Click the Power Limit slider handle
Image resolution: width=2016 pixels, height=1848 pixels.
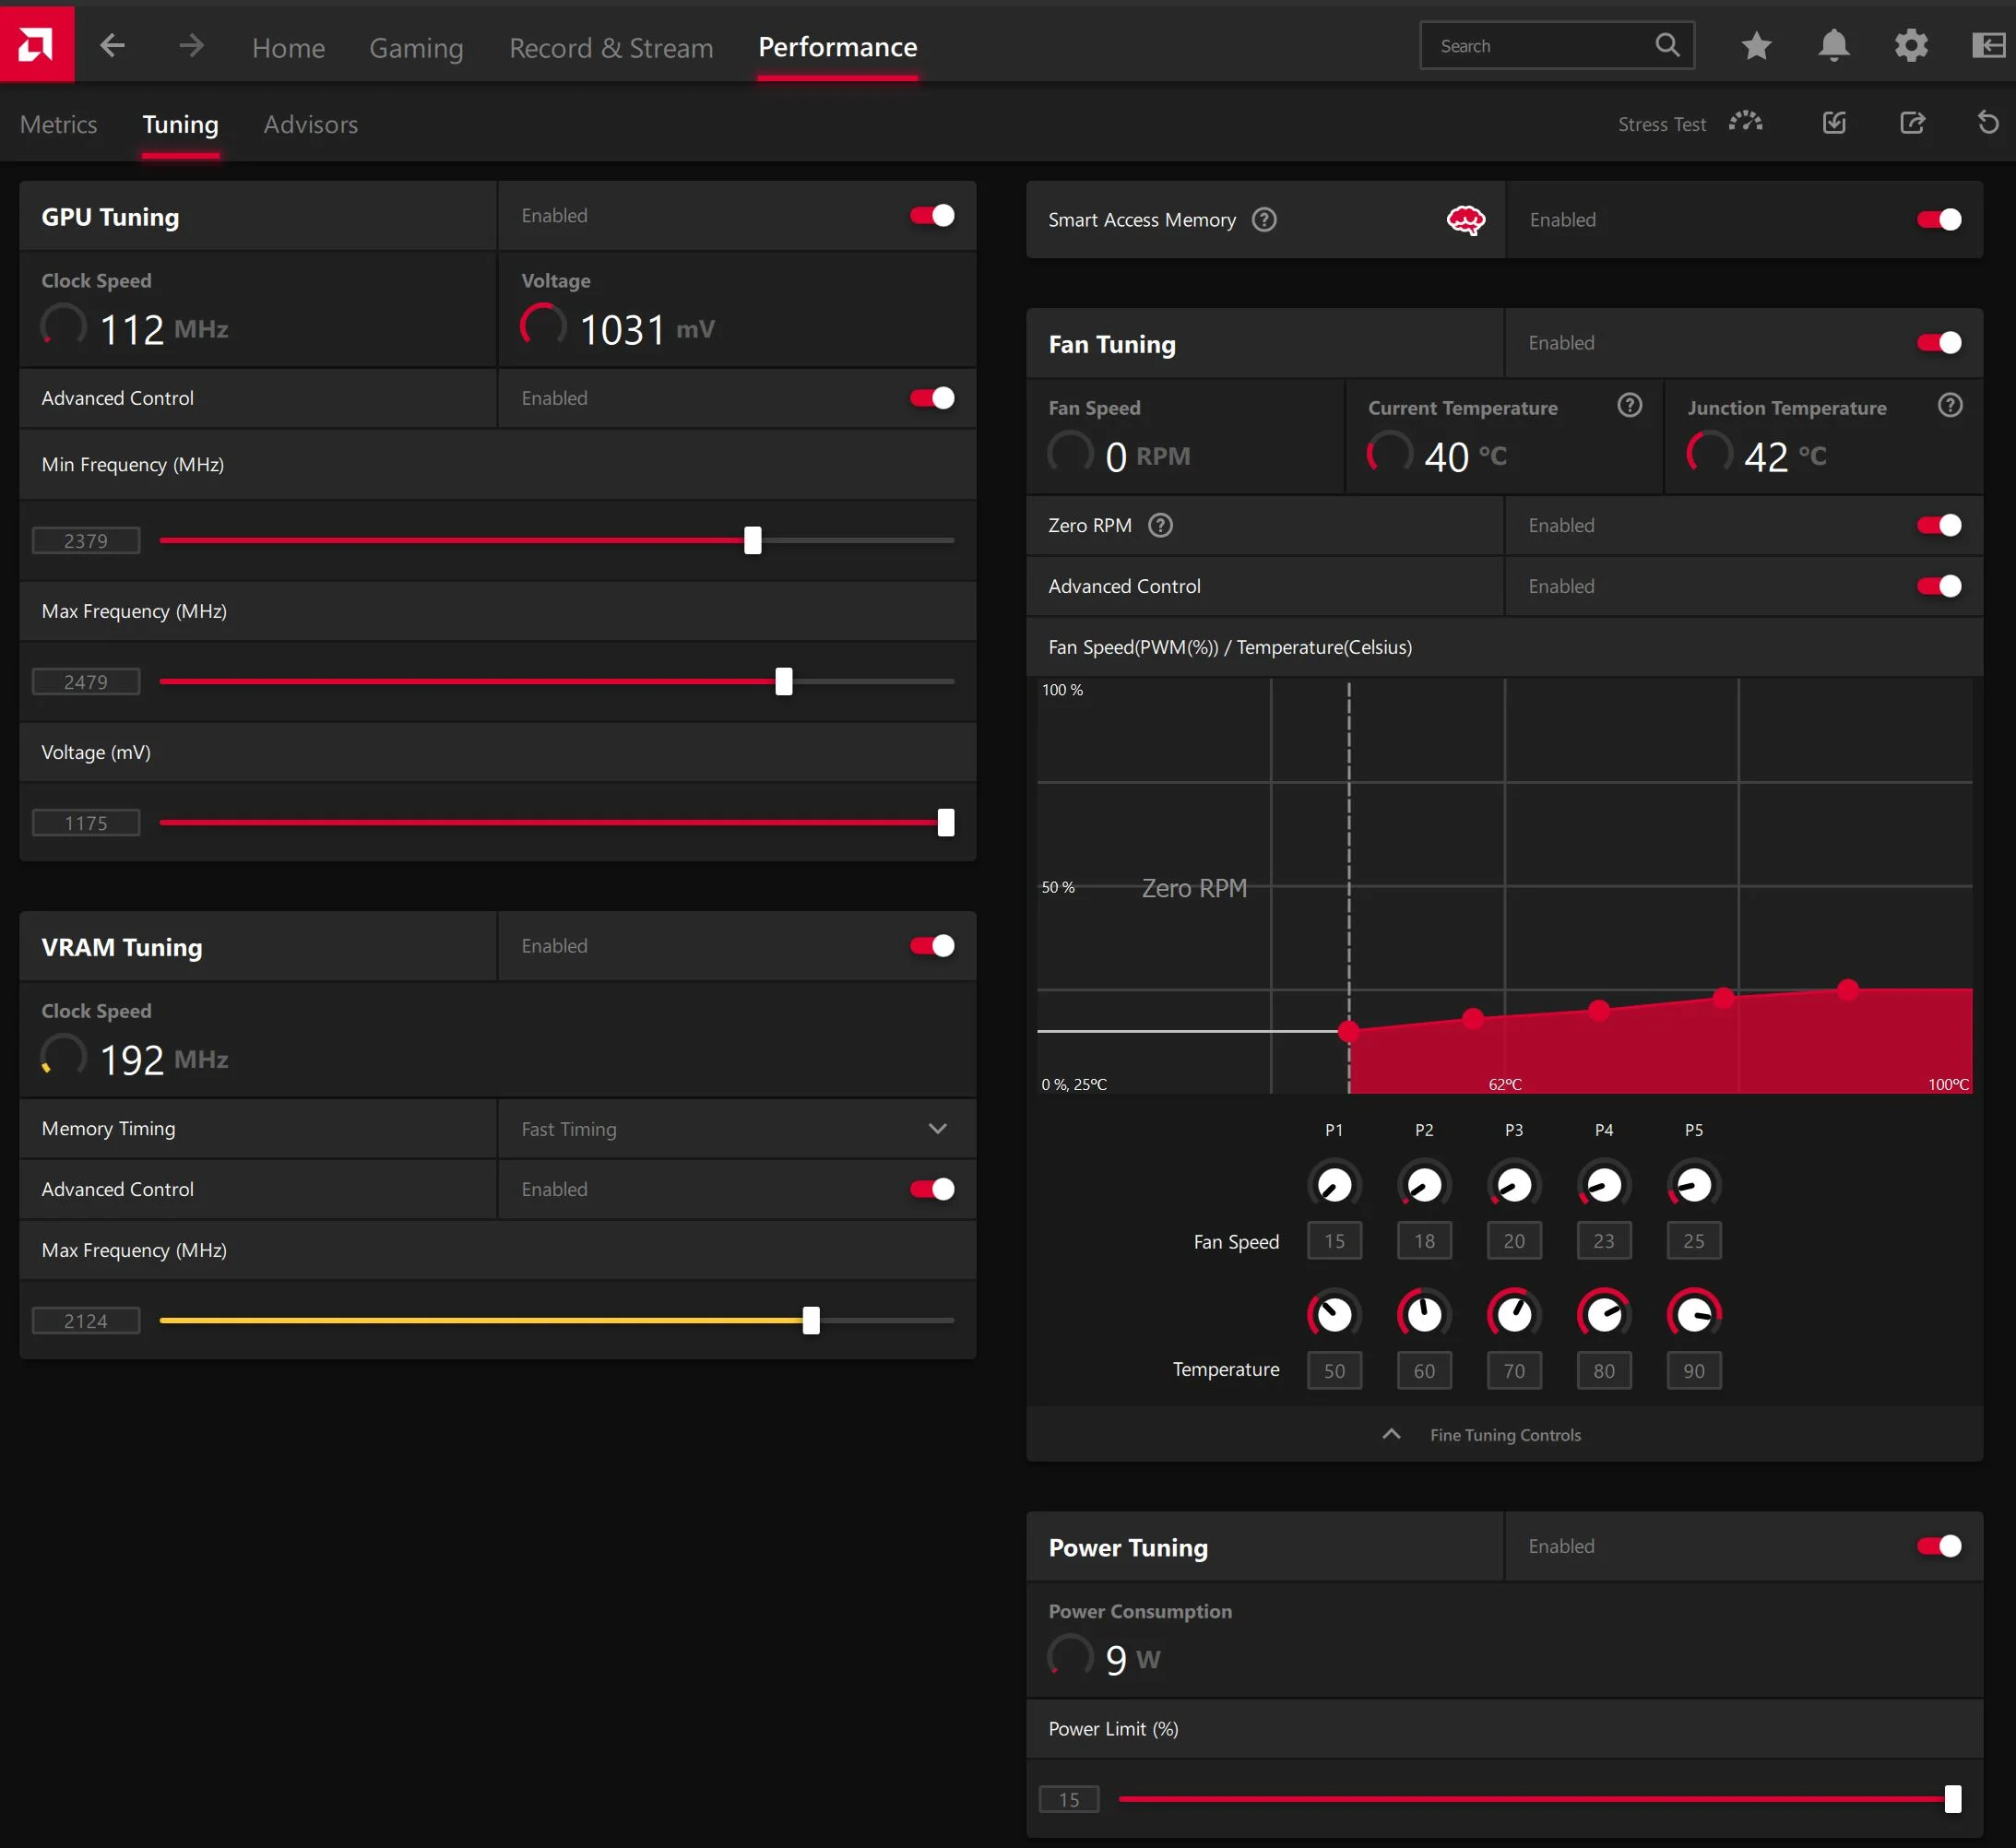(1952, 1799)
